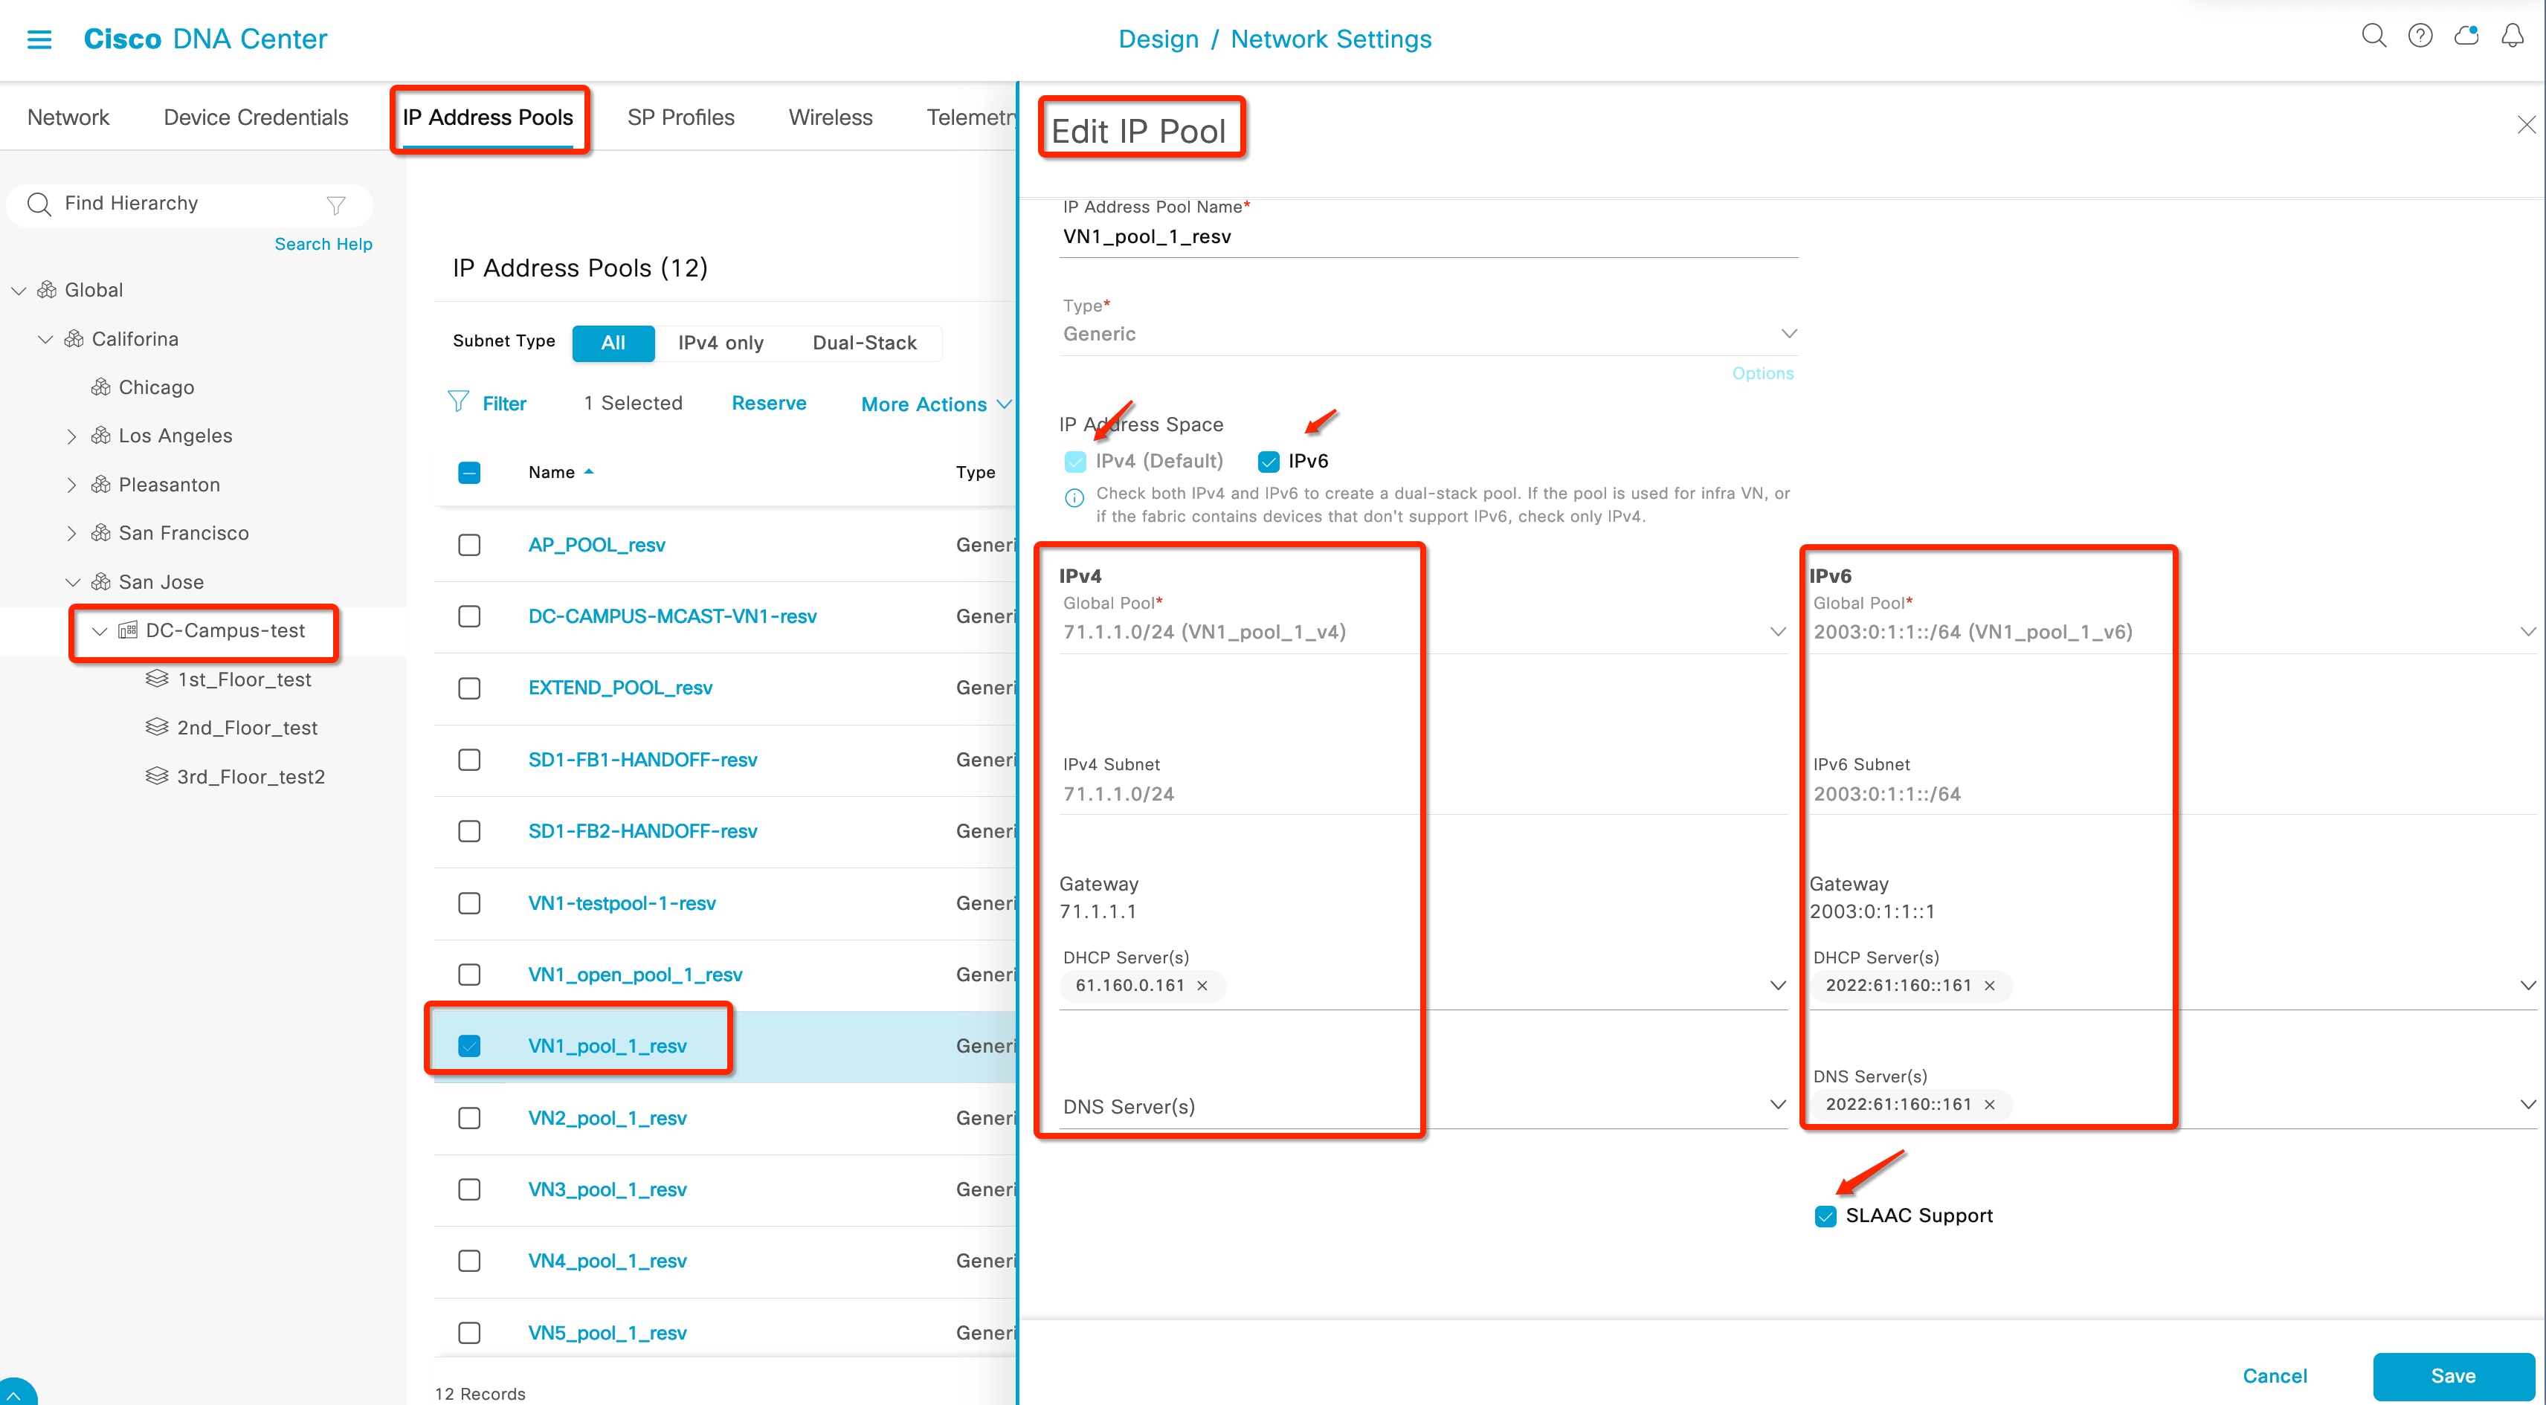Check the VN2_pool_1_resv row checkbox
2546x1405 pixels.
click(468, 1117)
